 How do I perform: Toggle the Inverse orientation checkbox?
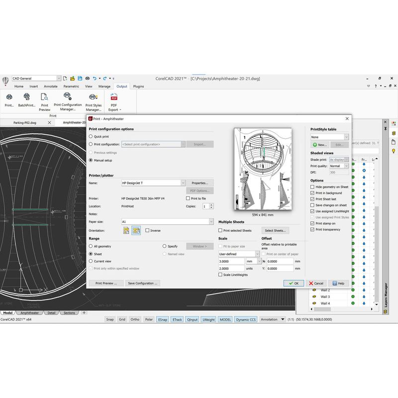147,230
